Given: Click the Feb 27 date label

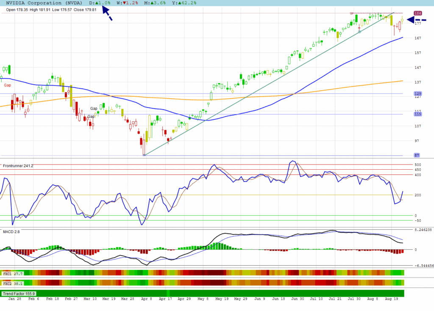Looking at the screenshot, I should 71,299.
